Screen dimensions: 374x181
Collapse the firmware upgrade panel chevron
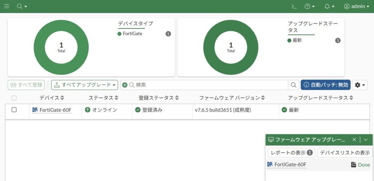(x=366, y=140)
